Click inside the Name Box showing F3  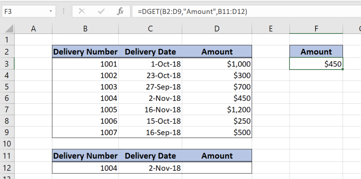[x=23, y=12]
